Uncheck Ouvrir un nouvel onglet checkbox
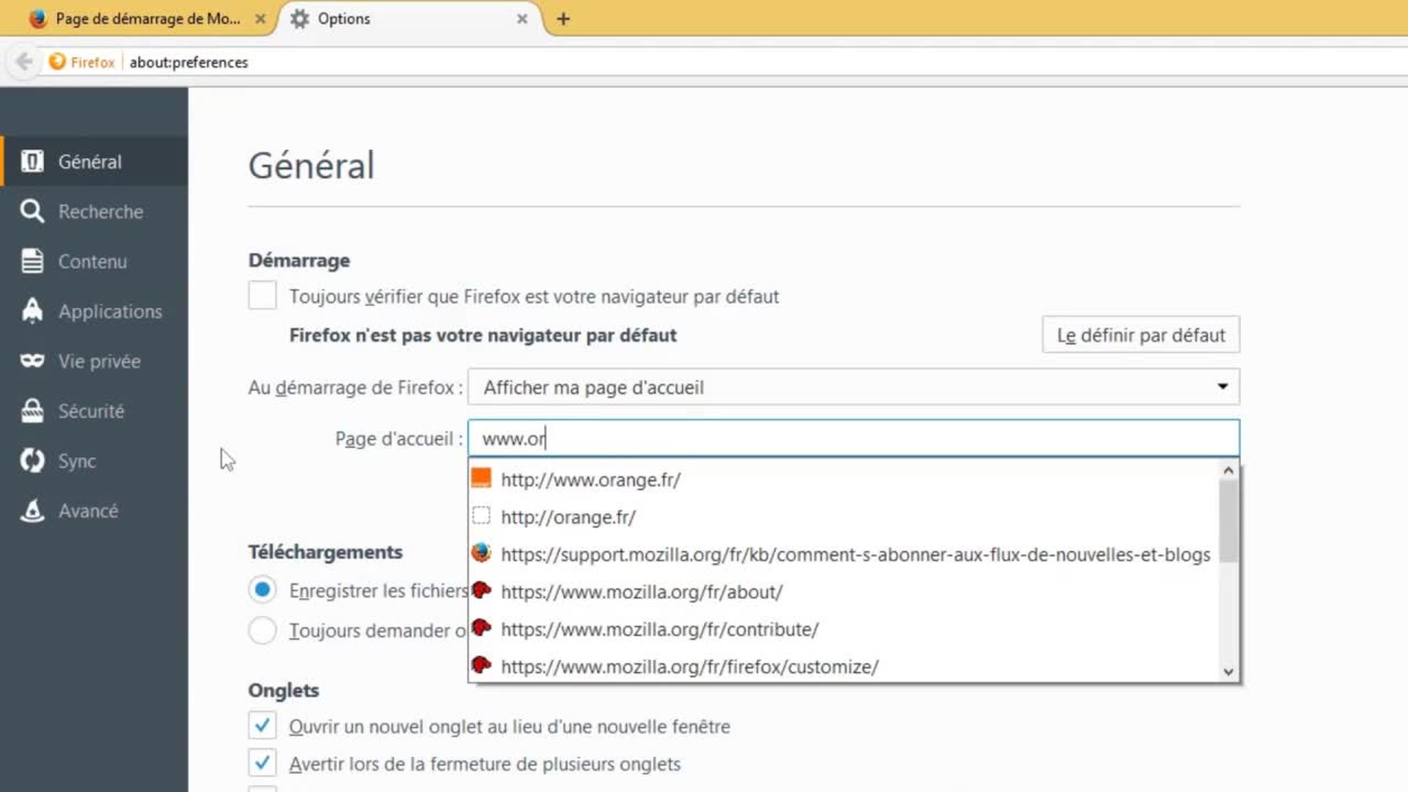The height and width of the screenshot is (792, 1408). click(262, 725)
